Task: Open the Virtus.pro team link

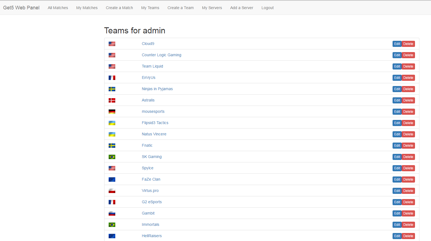Action: (150, 191)
